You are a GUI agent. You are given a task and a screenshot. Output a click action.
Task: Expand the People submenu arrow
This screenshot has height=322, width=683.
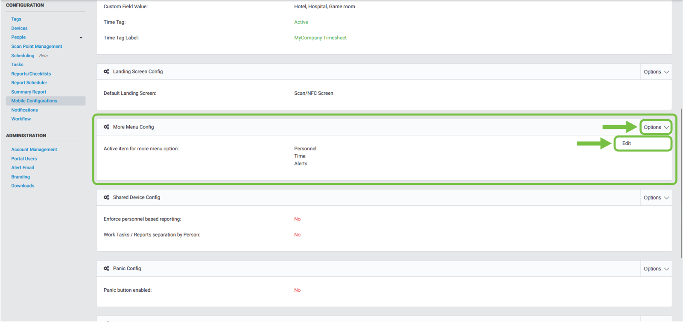81,38
